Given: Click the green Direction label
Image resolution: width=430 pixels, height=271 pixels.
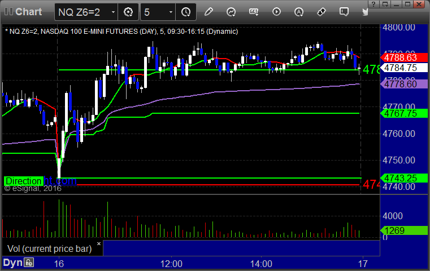Looking at the screenshot, I should pyautogui.click(x=24, y=181).
